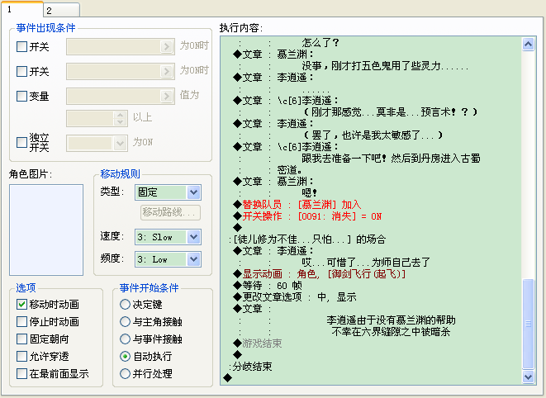This screenshot has height=398, width=546.
Task: Click the 移动路线... button
Action: click(171, 212)
